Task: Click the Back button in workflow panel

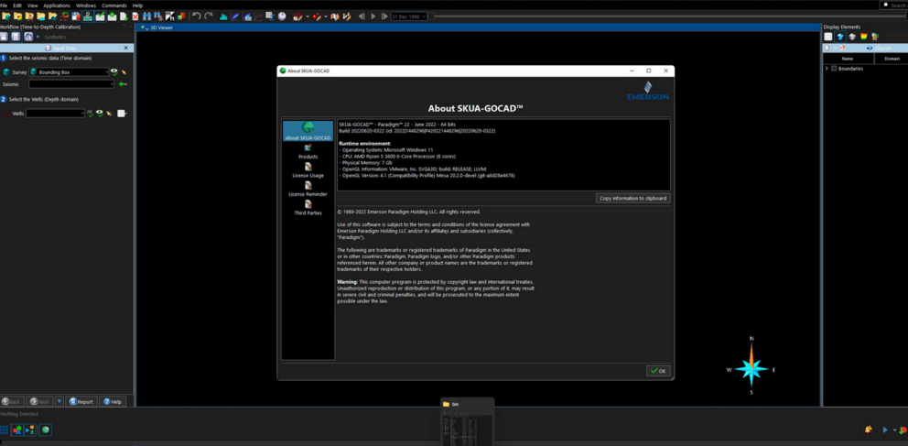Action: [x=13, y=401]
